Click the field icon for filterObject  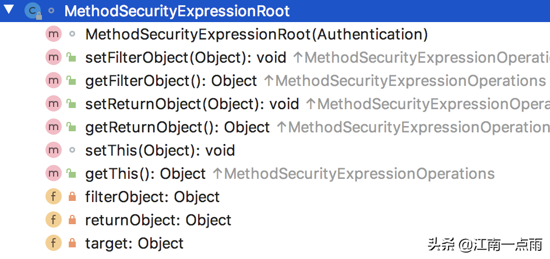tap(54, 197)
